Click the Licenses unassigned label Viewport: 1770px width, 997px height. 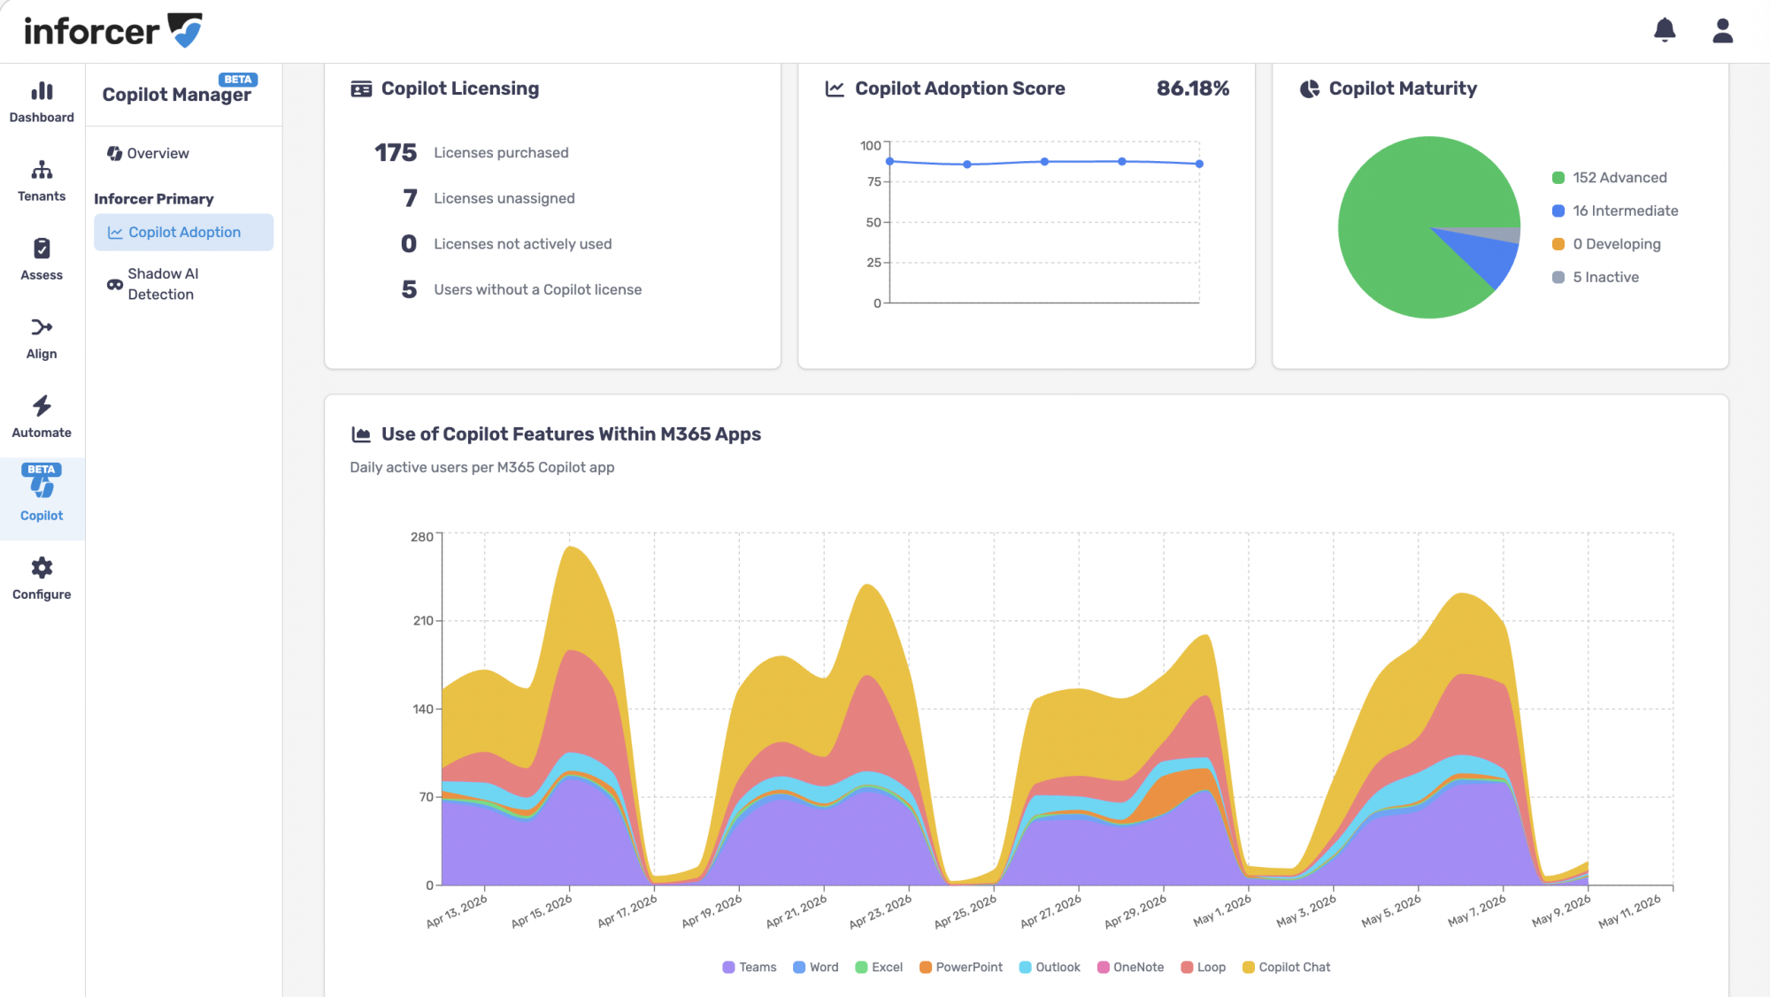[x=504, y=198]
